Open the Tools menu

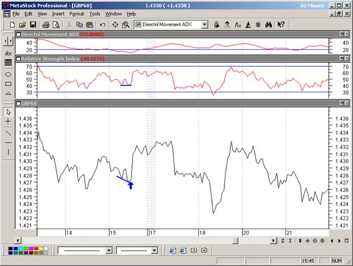coord(95,14)
